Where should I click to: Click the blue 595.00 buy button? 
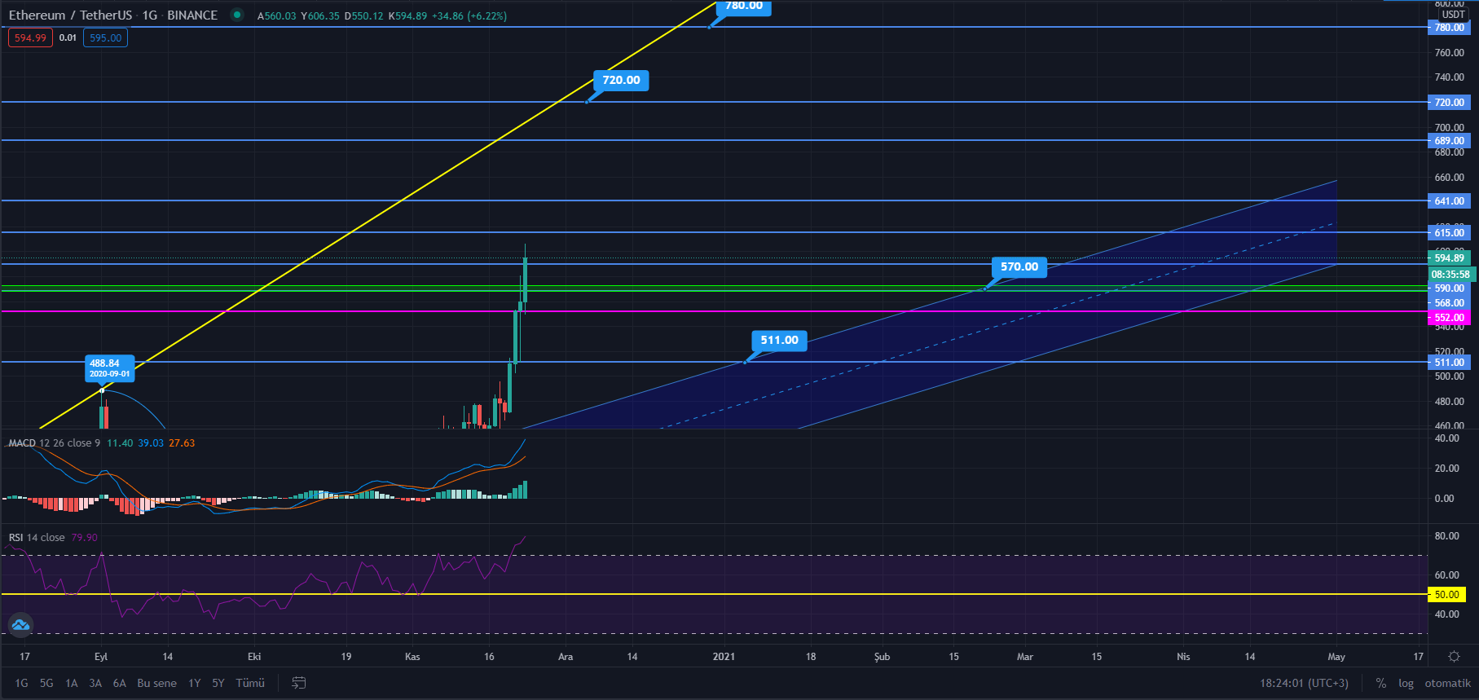click(x=105, y=37)
